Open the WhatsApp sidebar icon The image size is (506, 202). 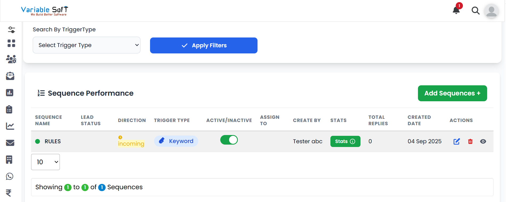(x=10, y=176)
